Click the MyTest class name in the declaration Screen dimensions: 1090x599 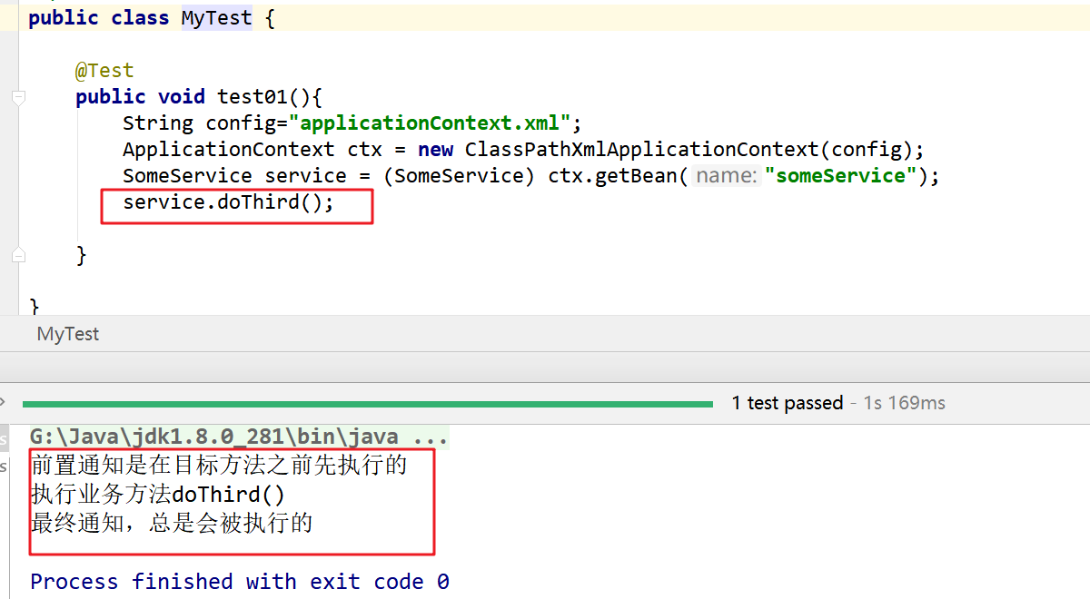pos(216,18)
